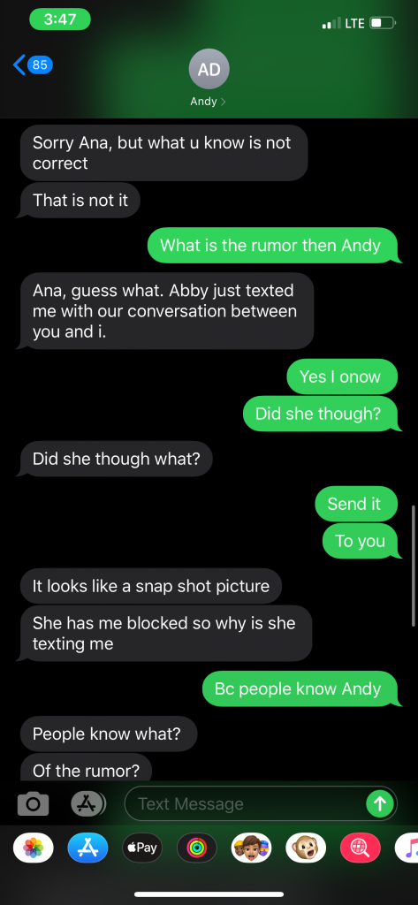Open the App Store iMessage app
Image resolution: width=418 pixels, height=905 pixels.
(x=87, y=848)
